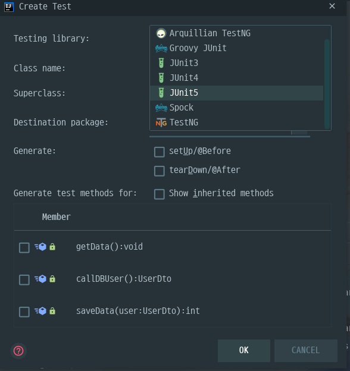This screenshot has height=371, width=350.
Task: Click the Arquillian TestNG alien icon
Action: (161, 33)
